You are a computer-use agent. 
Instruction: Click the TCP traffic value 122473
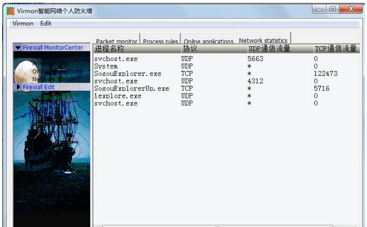[x=326, y=74]
